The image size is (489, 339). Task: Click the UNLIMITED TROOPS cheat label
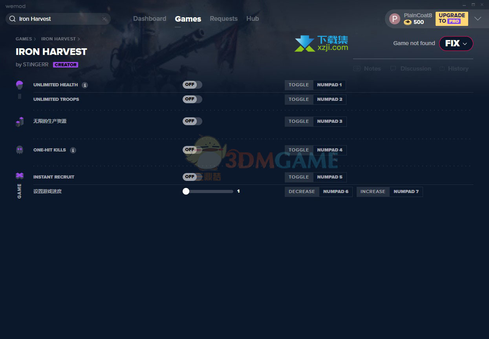[56, 99]
